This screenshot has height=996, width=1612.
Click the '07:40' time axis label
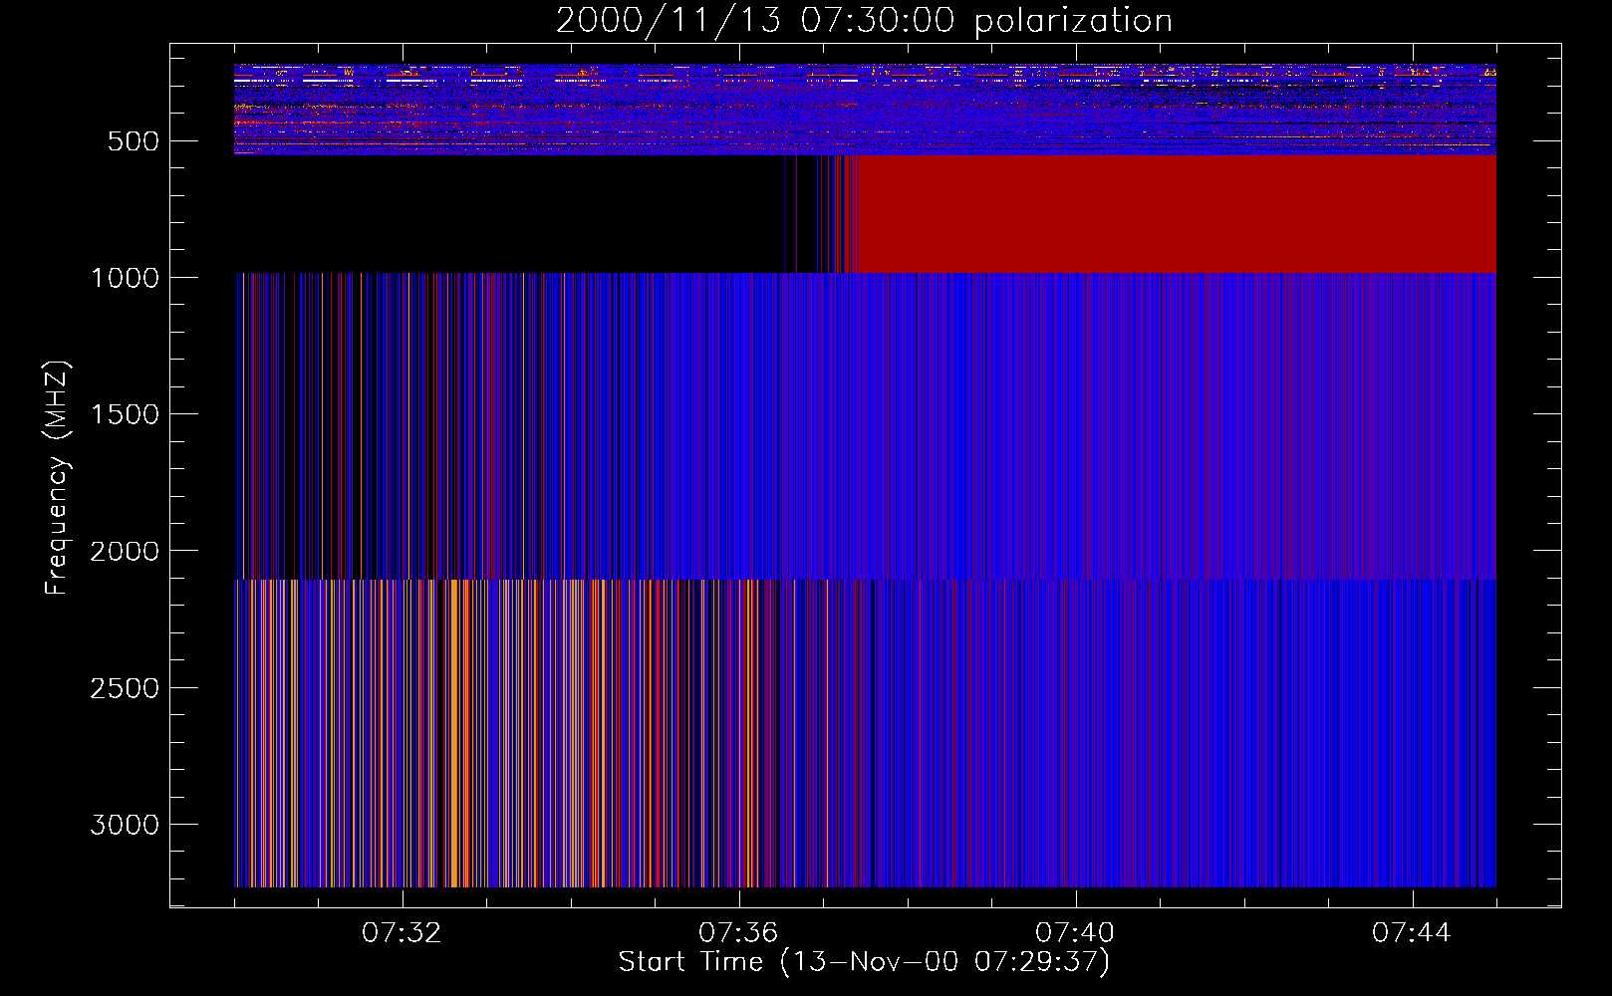point(1075,933)
